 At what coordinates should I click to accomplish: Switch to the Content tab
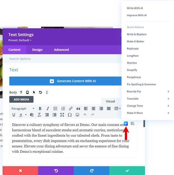click(x=14, y=50)
